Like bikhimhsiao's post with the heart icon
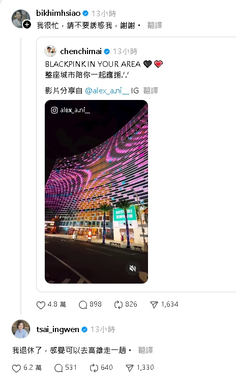This screenshot has height=379, width=236. coord(41,305)
